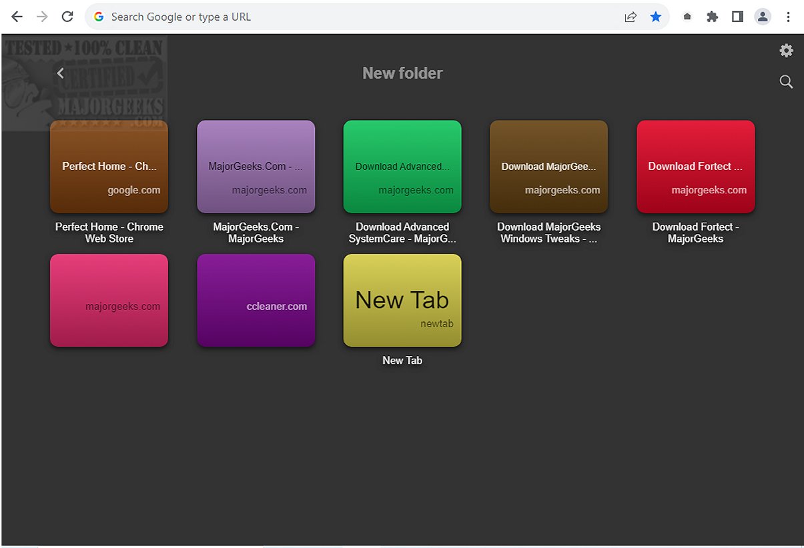The width and height of the screenshot is (804, 548).
Task: Open the Chrome three-dot menu
Action: coord(788,17)
